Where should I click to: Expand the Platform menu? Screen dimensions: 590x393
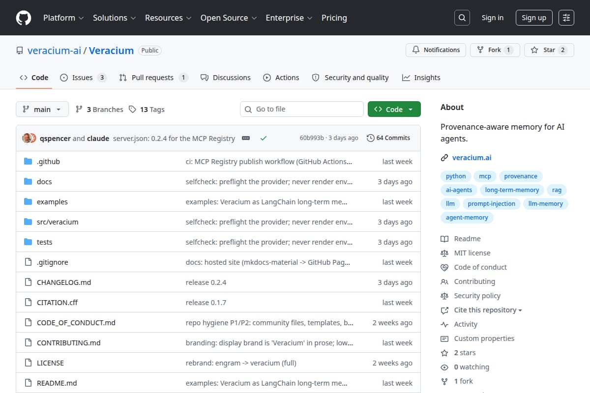coord(63,18)
